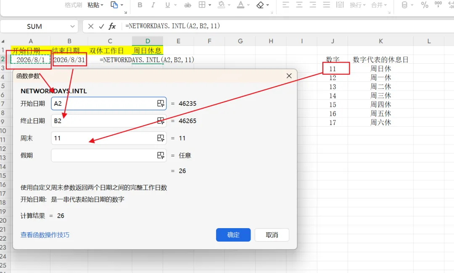The height and width of the screenshot is (273, 454).
Task: Click the select-all corner triangle
Action: [3, 42]
